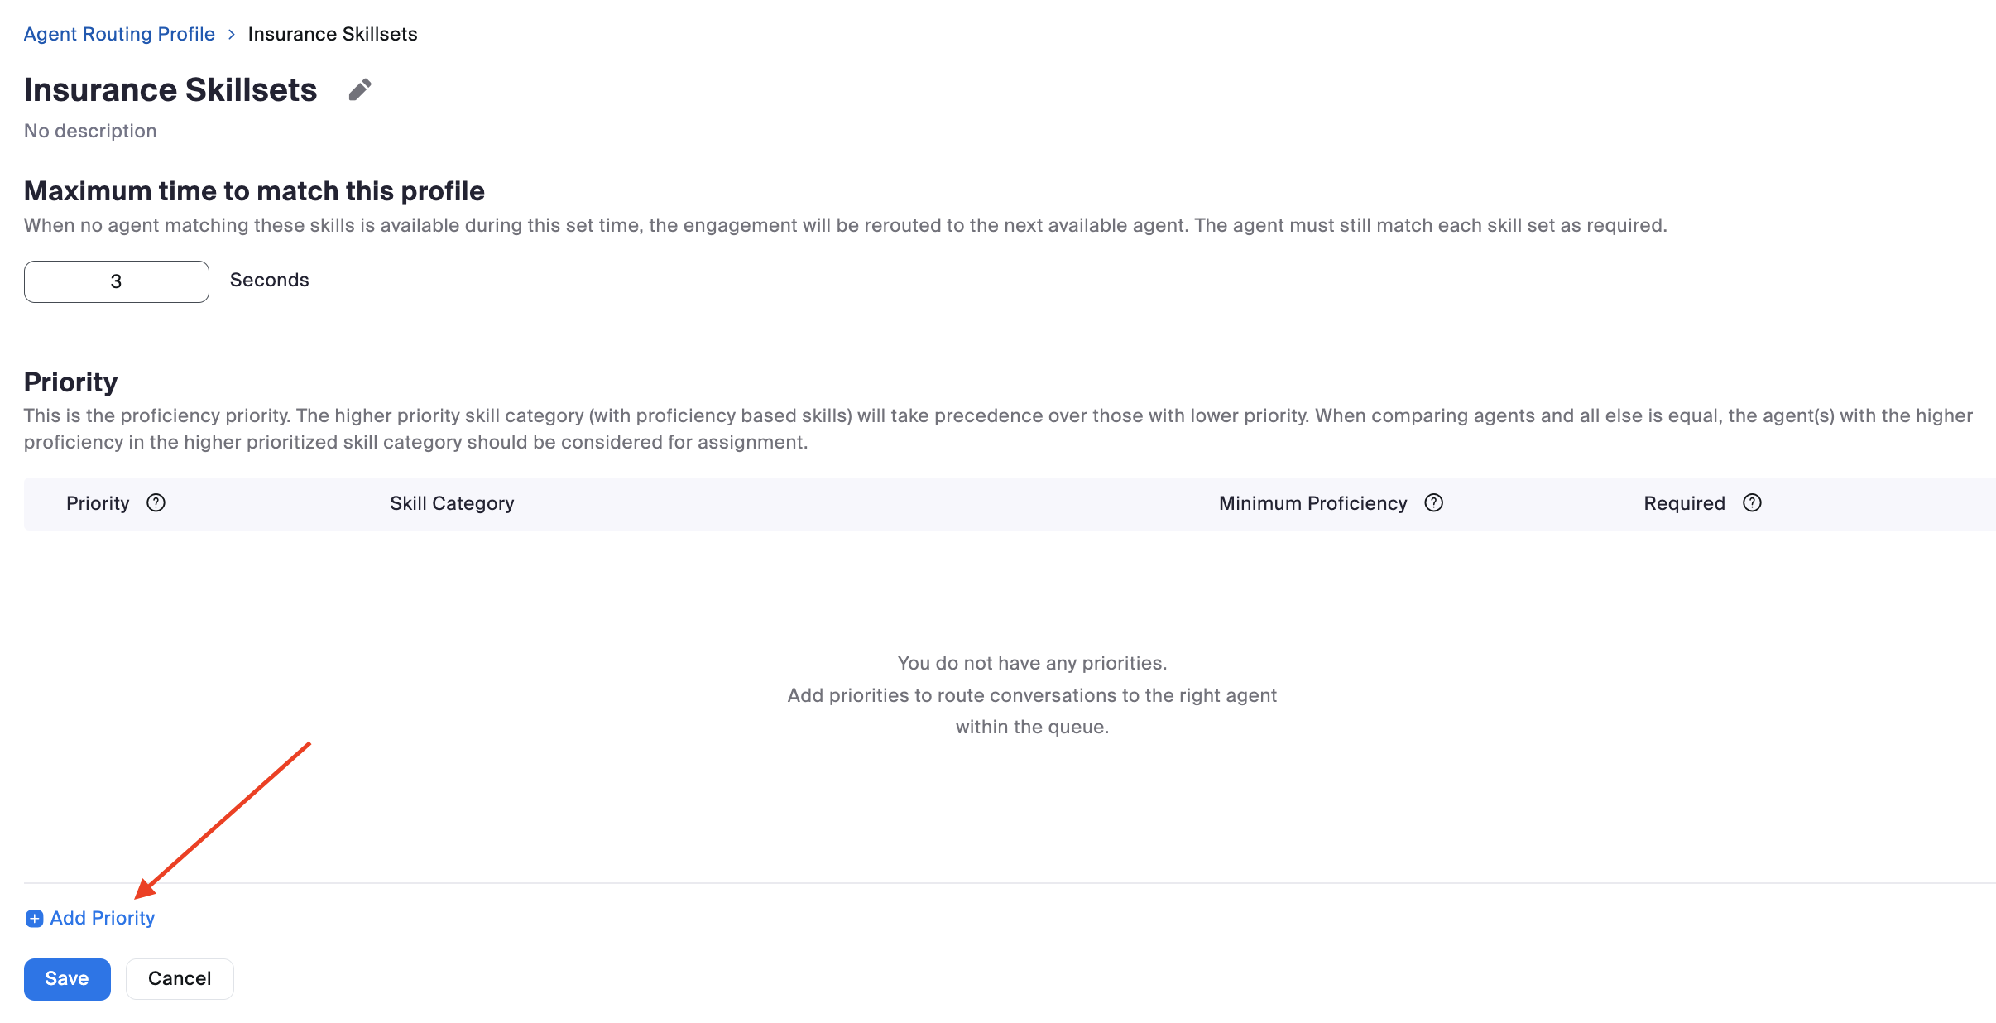The width and height of the screenshot is (1996, 1023).
Task: Cancel the profile changes
Action: click(x=180, y=979)
